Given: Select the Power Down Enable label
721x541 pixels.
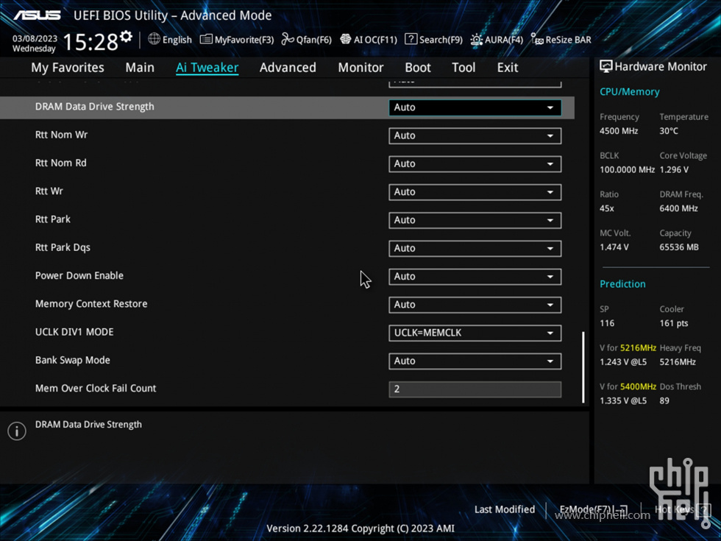Looking at the screenshot, I should 79,275.
